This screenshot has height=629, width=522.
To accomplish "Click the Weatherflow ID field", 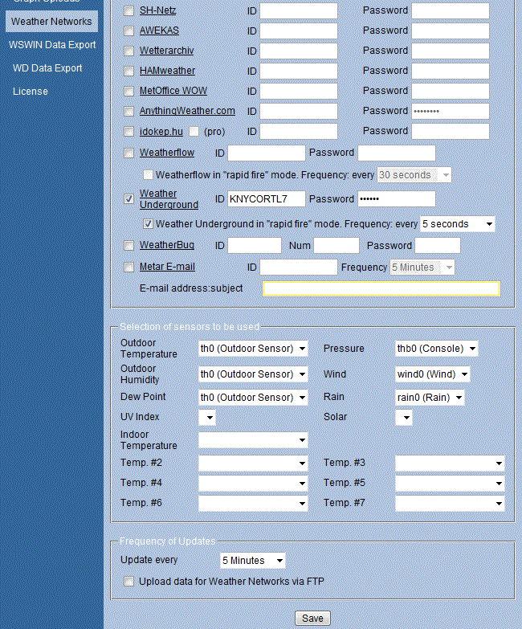I will [x=267, y=153].
